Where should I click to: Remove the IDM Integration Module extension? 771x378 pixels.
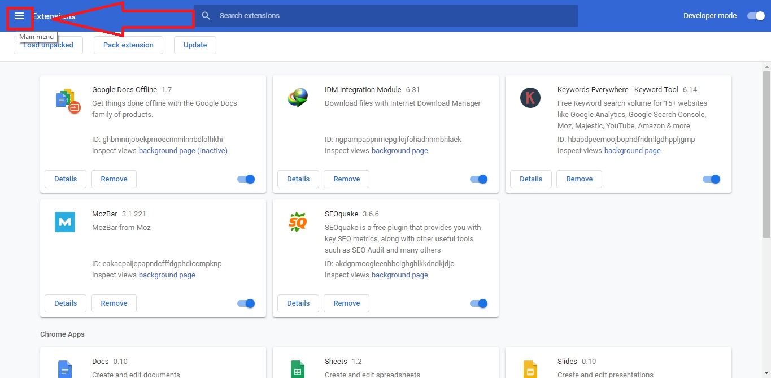(x=347, y=179)
